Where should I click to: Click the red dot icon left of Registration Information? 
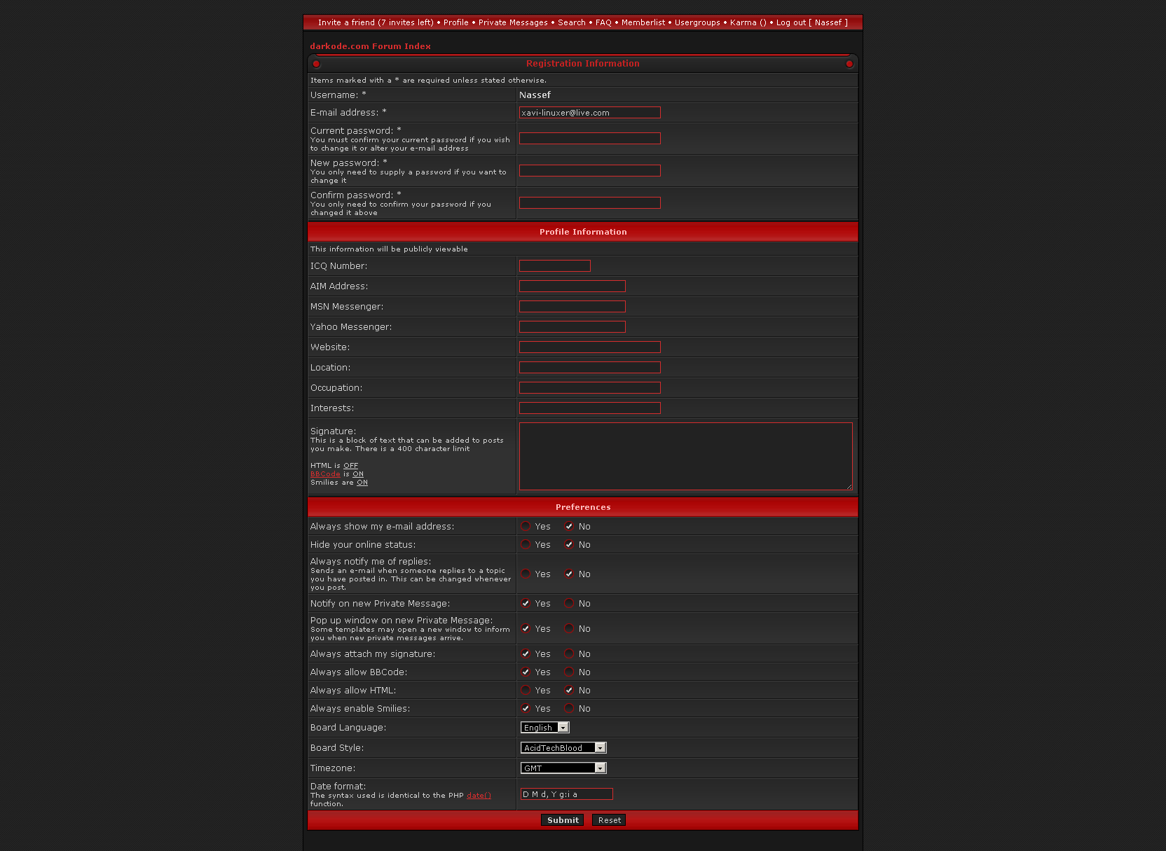[x=316, y=64]
